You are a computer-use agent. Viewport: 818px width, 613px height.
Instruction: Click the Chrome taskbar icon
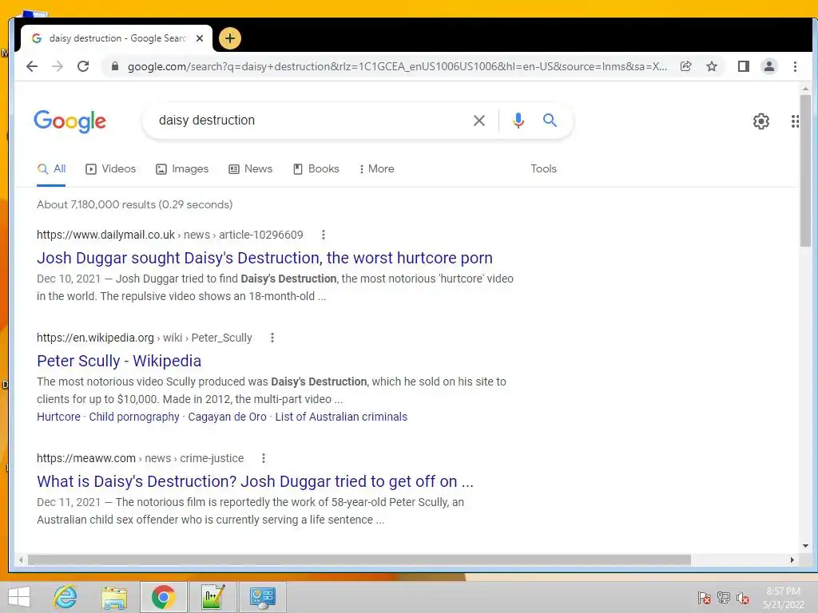pos(163,597)
